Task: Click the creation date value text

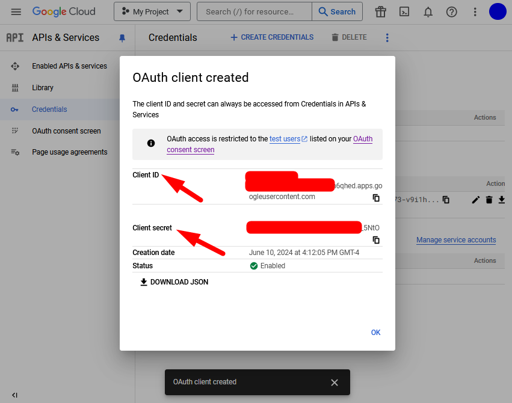Action: click(x=304, y=253)
